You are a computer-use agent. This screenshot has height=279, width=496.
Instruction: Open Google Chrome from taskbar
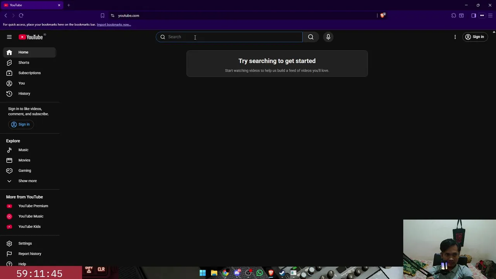tap(226, 273)
